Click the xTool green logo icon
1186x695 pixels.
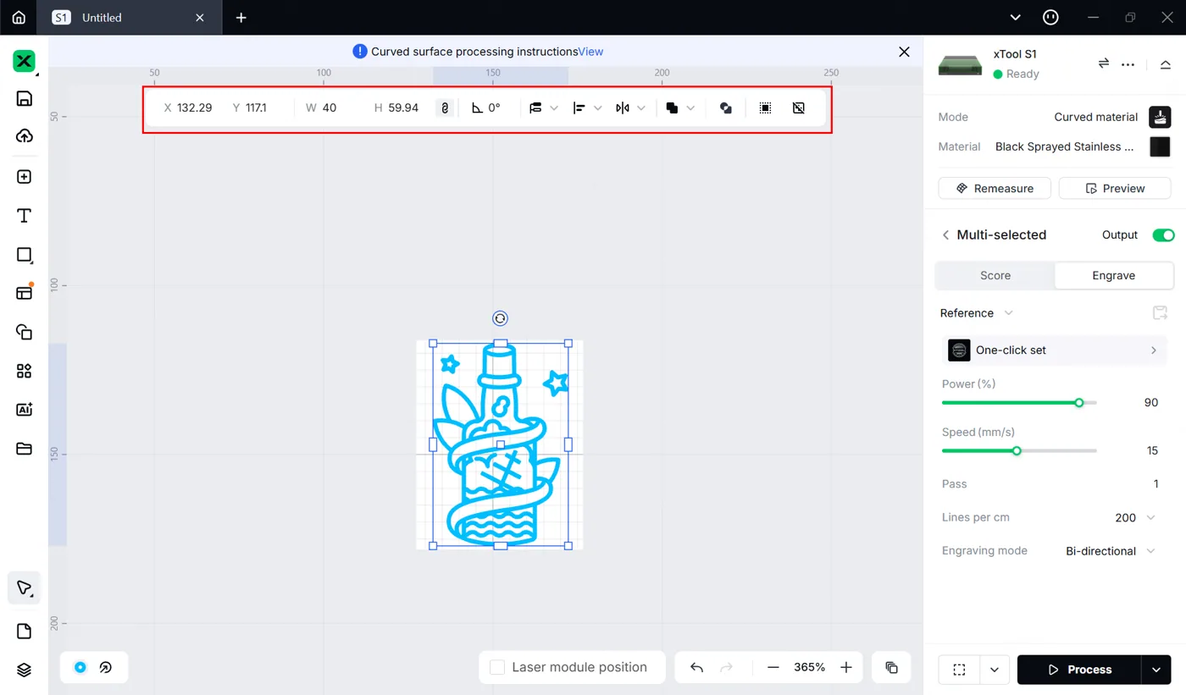[x=24, y=61]
